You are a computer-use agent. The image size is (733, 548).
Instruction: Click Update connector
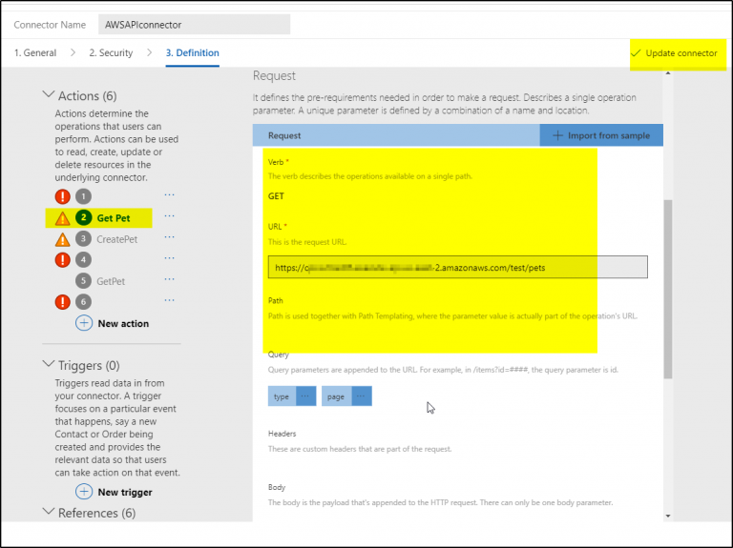674,53
